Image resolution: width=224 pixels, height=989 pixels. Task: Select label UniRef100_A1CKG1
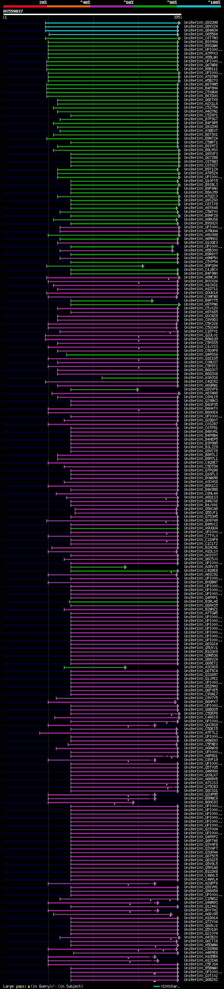(x=201, y=285)
